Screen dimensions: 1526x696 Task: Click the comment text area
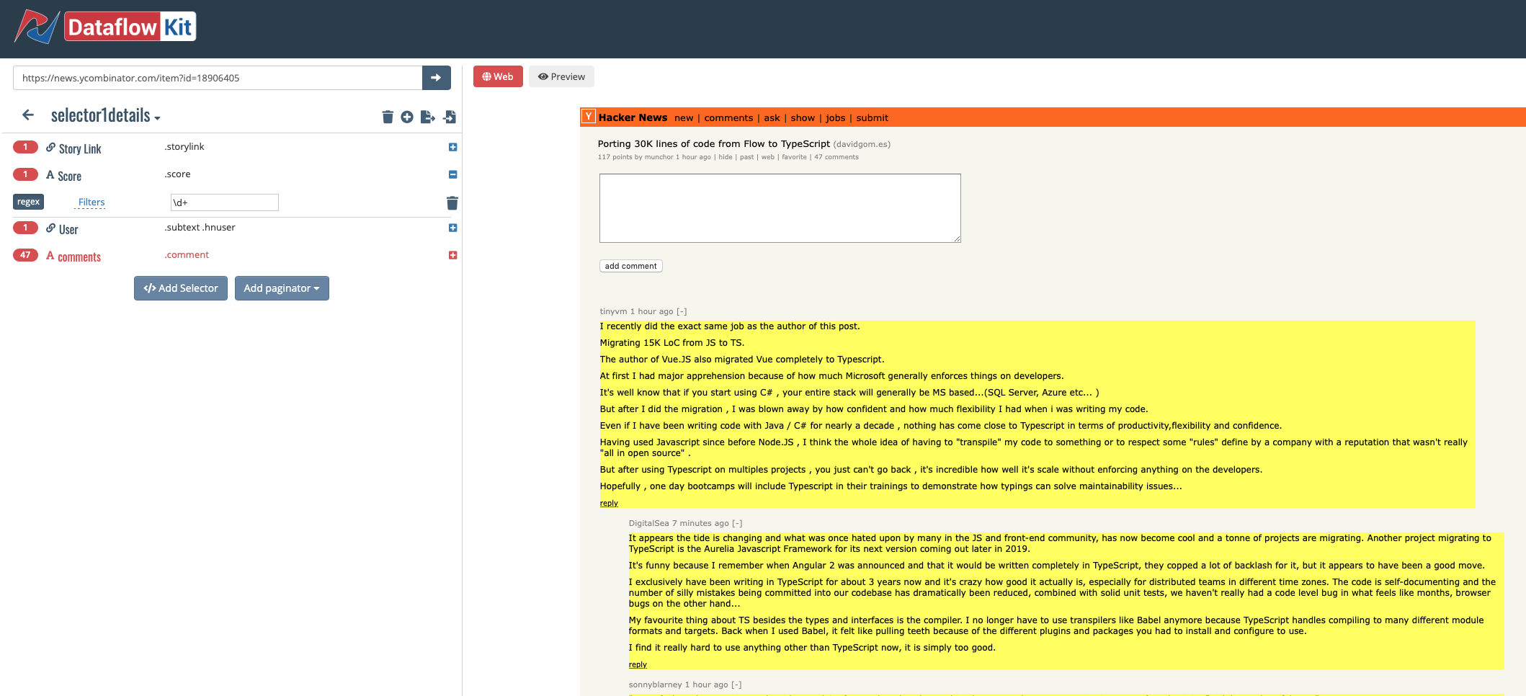click(780, 208)
